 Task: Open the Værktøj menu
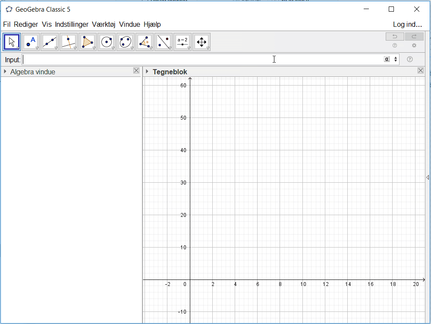pos(104,25)
